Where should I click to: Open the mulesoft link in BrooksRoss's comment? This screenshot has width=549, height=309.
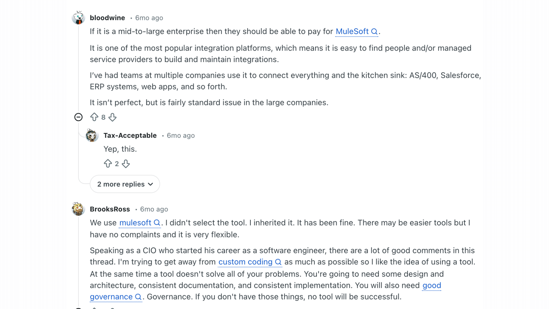135,223
